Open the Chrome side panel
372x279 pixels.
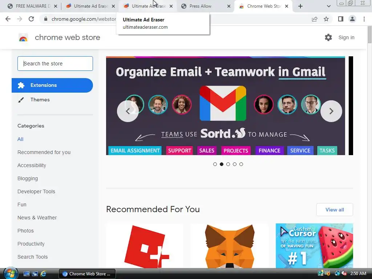click(x=341, y=19)
